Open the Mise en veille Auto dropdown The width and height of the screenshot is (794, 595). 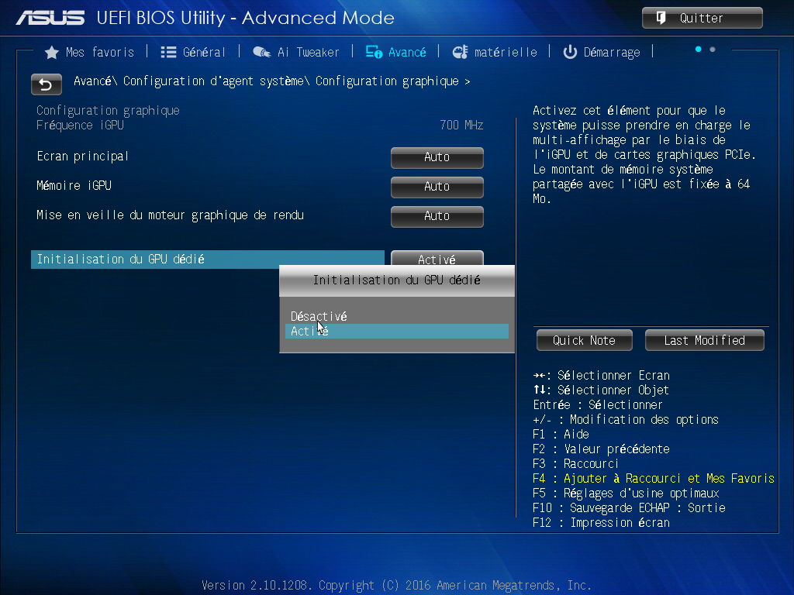437,216
